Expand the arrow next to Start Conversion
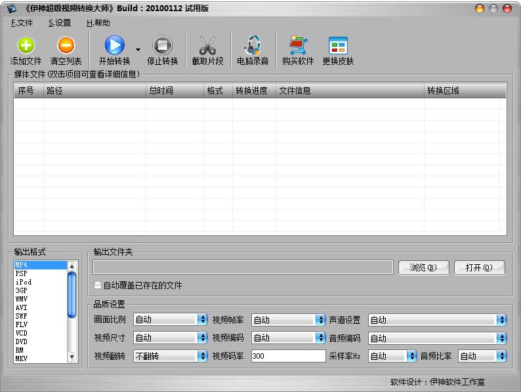The height and width of the screenshot is (392, 521). pos(138,49)
